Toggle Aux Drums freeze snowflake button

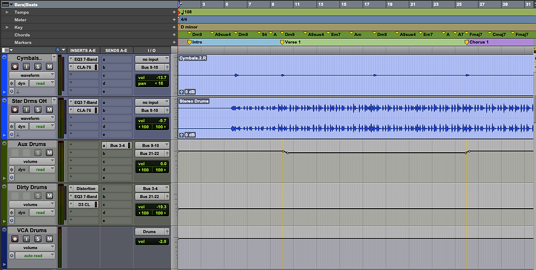coord(11,169)
